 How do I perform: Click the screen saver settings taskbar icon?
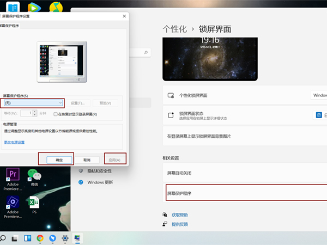pyautogui.click(x=77, y=238)
